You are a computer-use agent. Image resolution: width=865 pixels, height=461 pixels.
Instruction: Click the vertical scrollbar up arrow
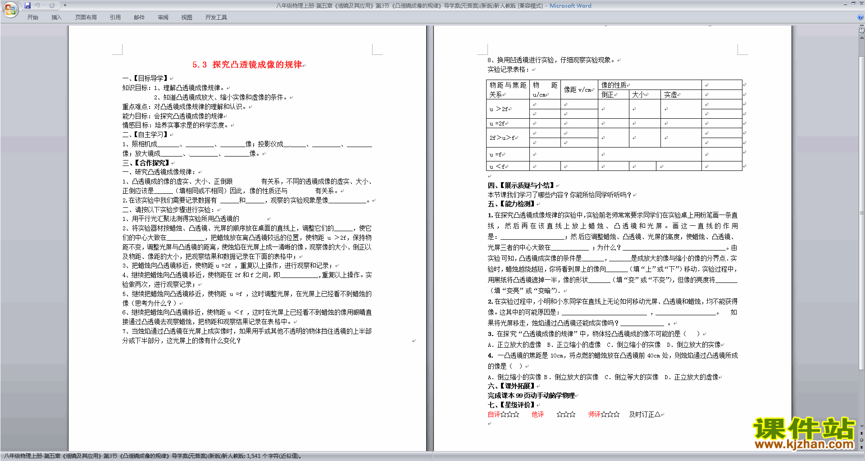pos(862,38)
